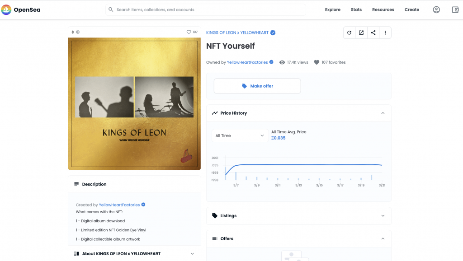
Task: Favorite the NFT via the heart above the image
Action: [x=189, y=32]
